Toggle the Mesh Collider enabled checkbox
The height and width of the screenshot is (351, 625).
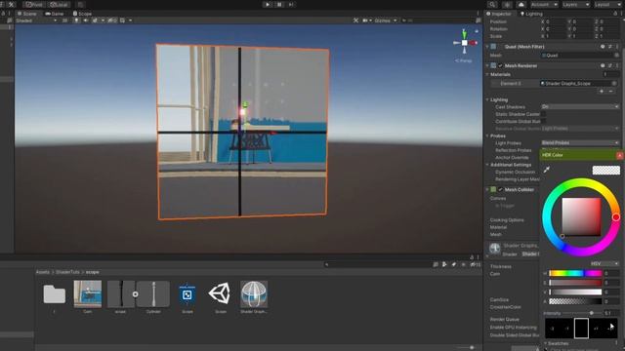(x=500, y=189)
